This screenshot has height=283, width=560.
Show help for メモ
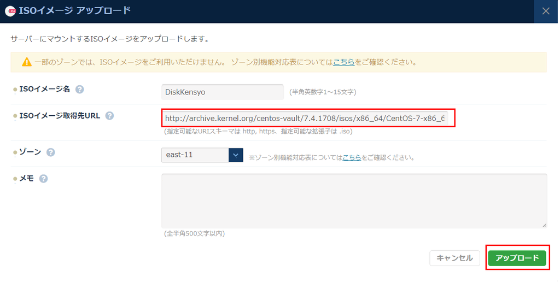click(44, 179)
